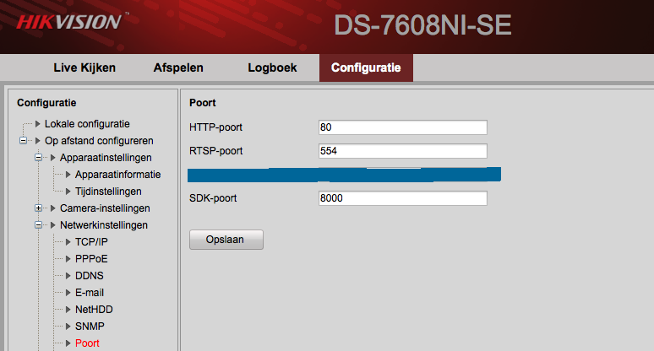Collapse the Netwerkinstellingen minus box
Image resolution: width=654 pixels, height=351 pixels.
38,224
